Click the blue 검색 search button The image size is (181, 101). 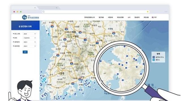click(25, 52)
